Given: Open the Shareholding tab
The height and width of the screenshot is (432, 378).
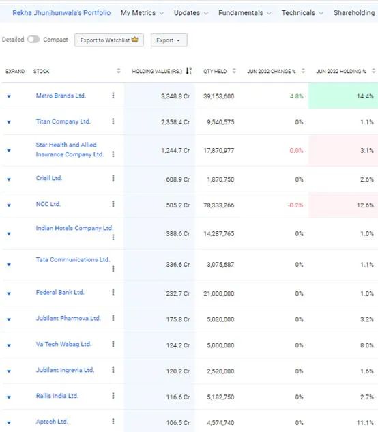Looking at the screenshot, I should 354,13.
